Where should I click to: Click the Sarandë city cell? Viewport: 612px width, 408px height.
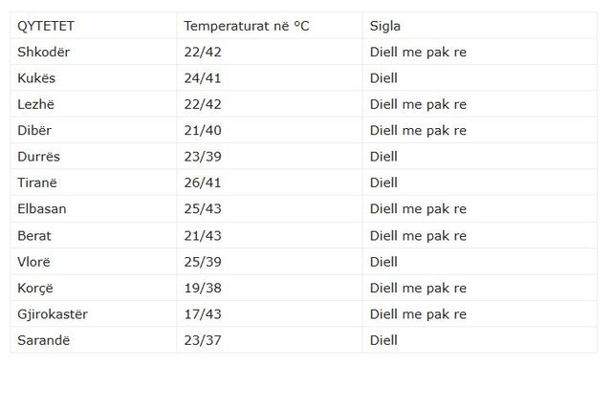[43, 340]
